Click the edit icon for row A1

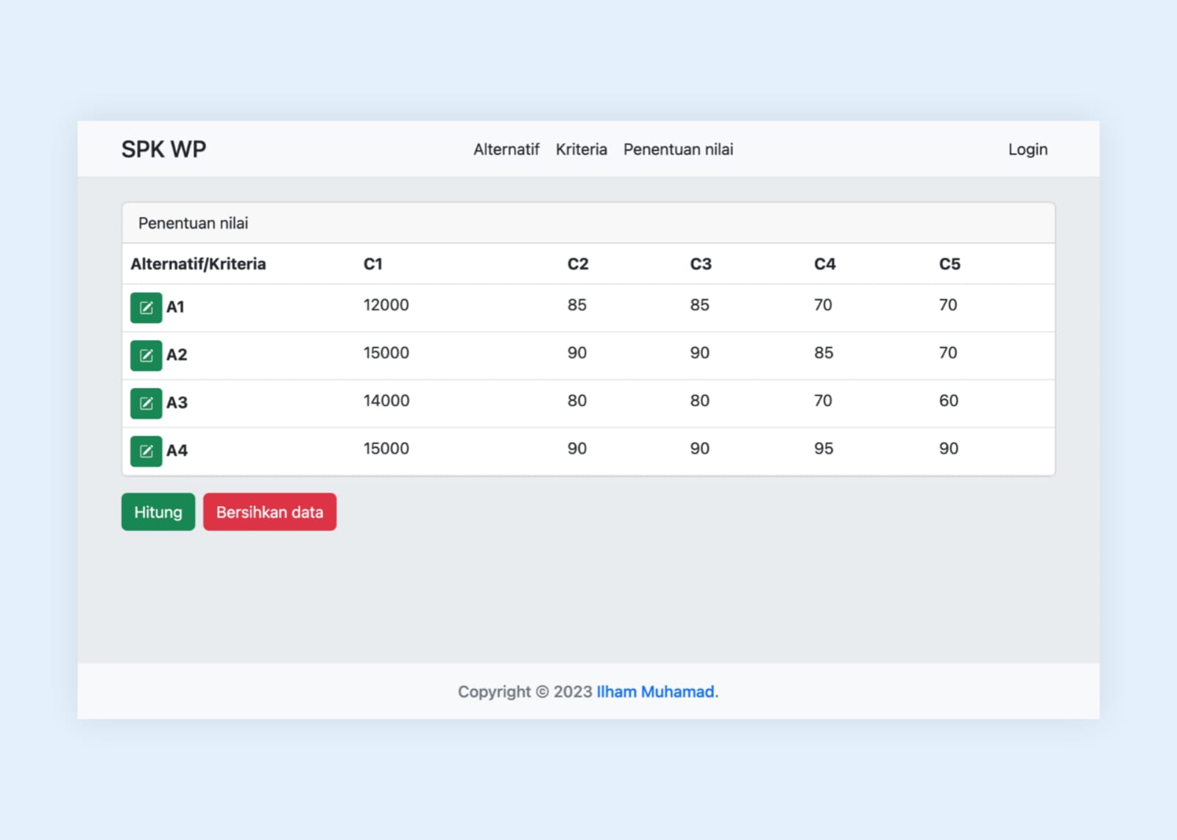pos(146,307)
